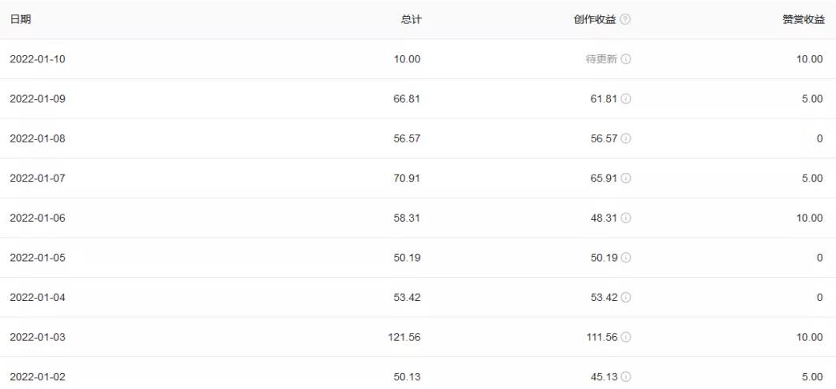This screenshot has height=389, width=836.
Task: Click the 121.56 total value
Action: coord(404,337)
